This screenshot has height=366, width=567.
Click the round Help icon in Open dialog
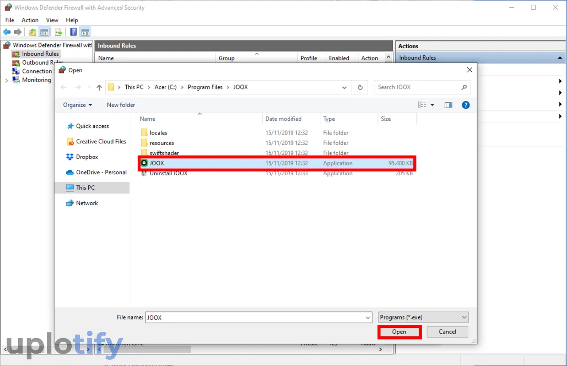(466, 105)
